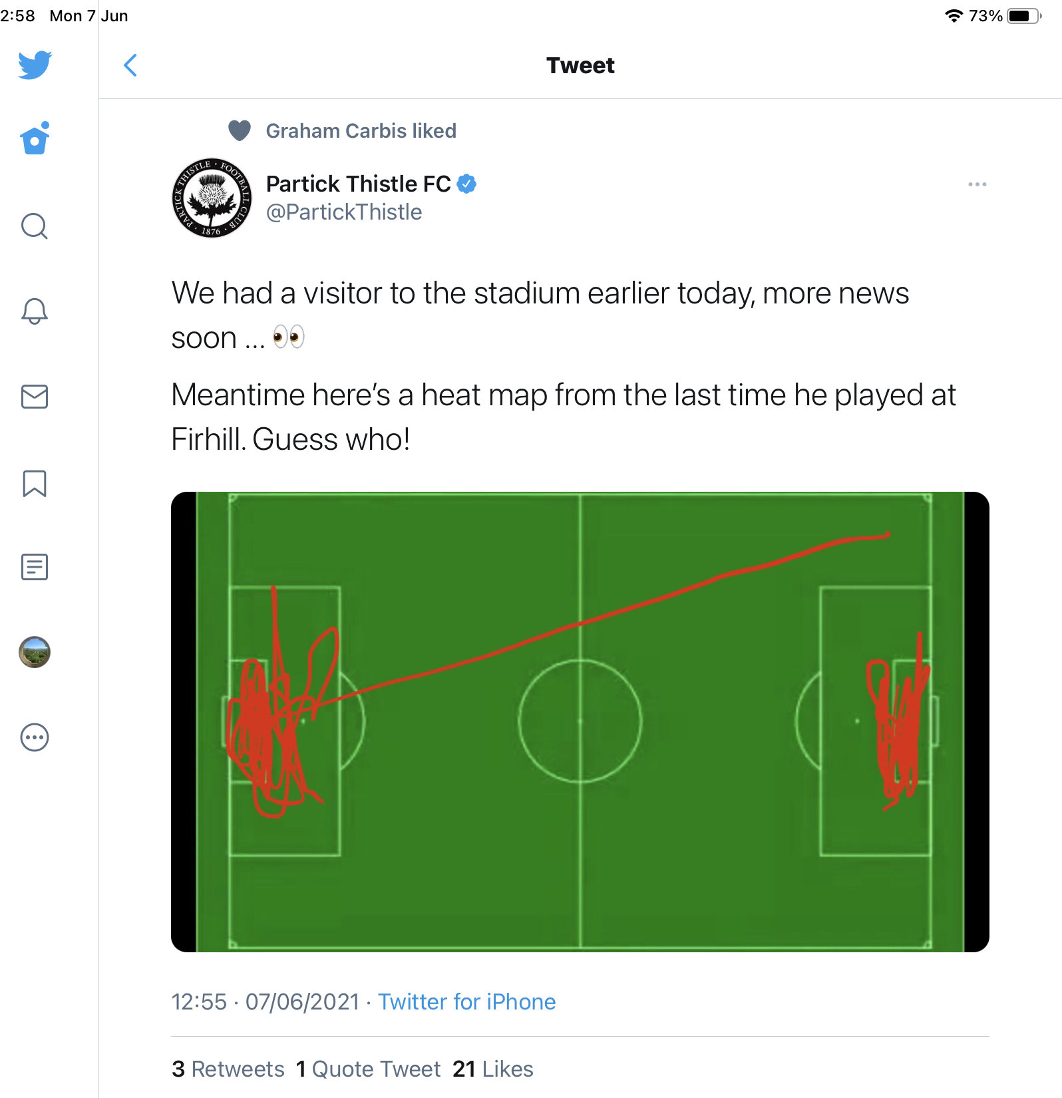
Task: Open Bookmarks in the sidebar
Action: (x=35, y=484)
